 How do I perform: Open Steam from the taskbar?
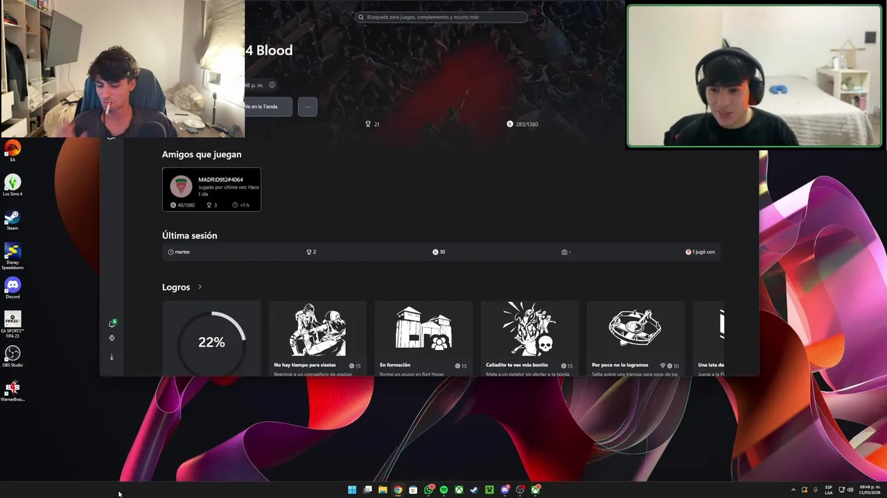(x=474, y=490)
